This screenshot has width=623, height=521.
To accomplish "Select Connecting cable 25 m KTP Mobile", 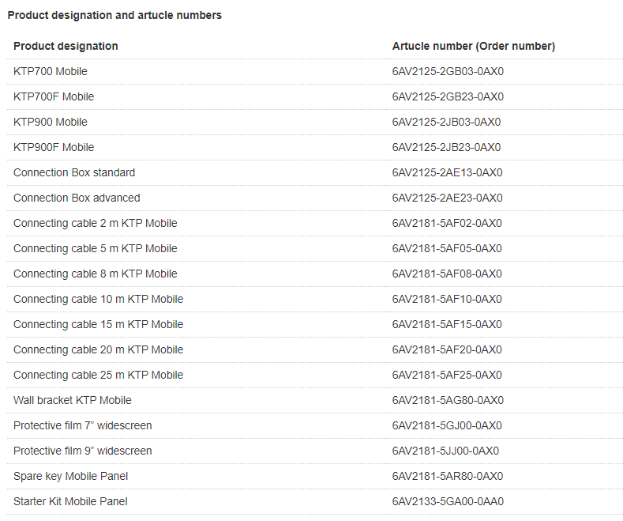I will (98, 375).
